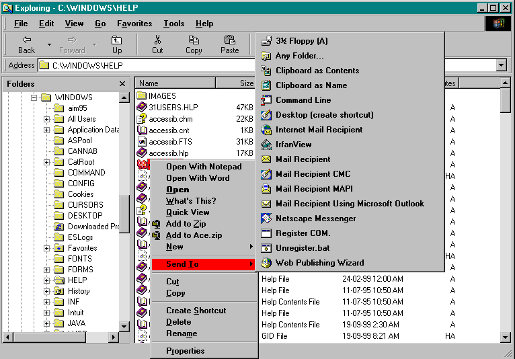Click the Up folder toolbar icon
Viewport: 515px width, 359px height.
117,40
